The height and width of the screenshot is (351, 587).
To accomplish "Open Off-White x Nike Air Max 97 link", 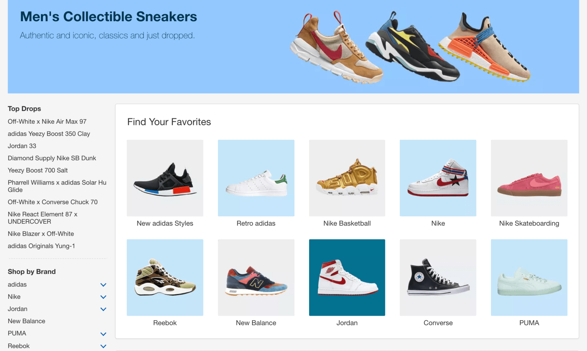I will (47, 122).
